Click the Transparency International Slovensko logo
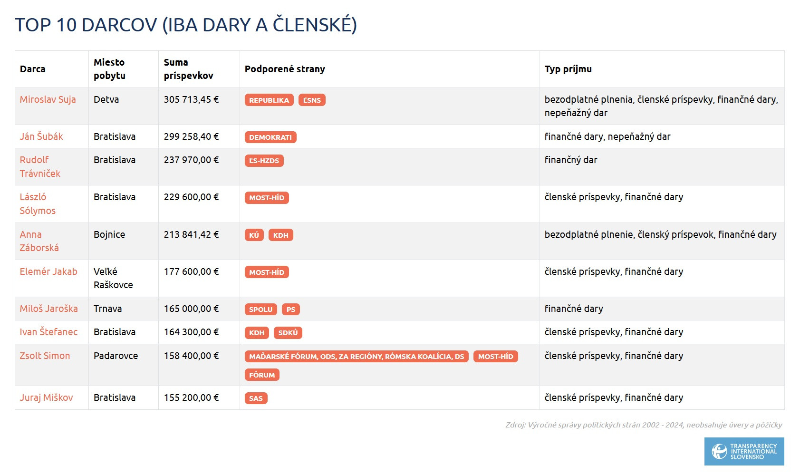The image size is (800, 475). [x=744, y=451]
